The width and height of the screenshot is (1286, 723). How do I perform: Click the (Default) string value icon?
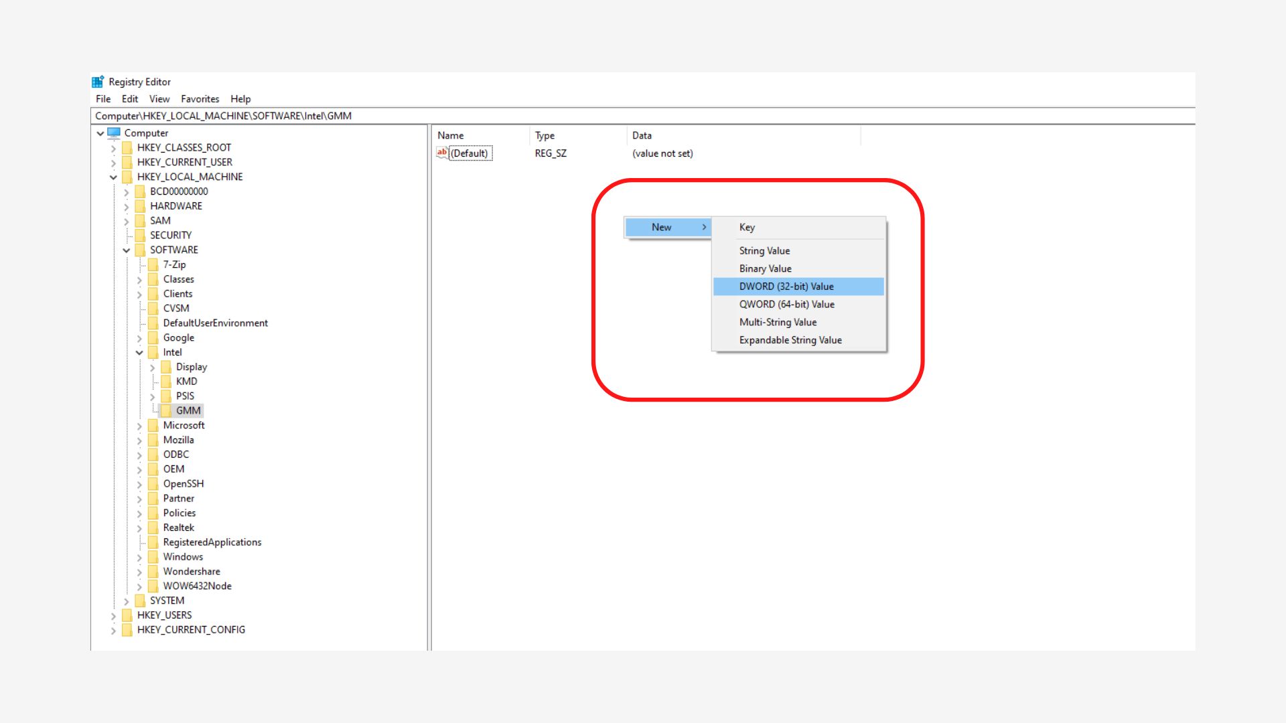pos(442,153)
